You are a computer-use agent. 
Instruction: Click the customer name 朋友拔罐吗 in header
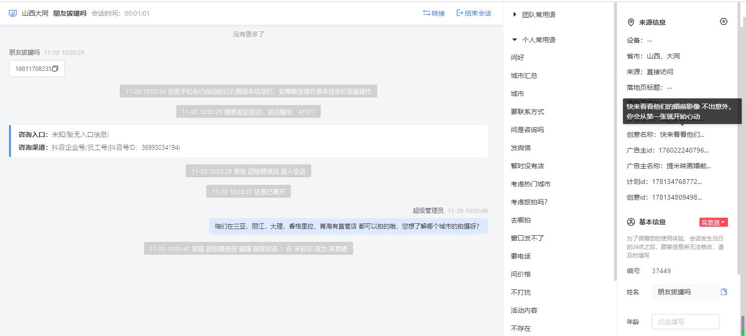tap(70, 13)
